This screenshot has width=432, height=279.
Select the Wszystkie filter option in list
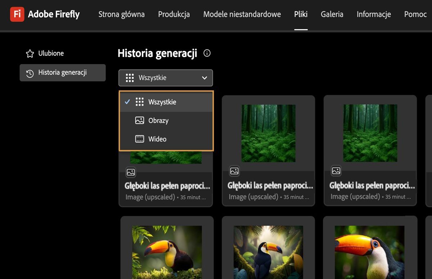(x=162, y=102)
